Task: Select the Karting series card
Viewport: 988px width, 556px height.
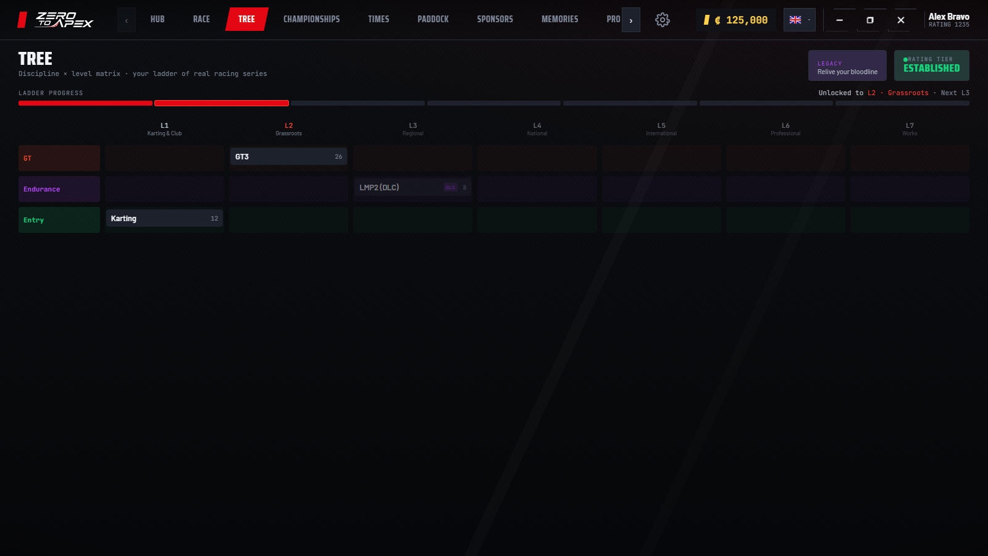Action: (164, 219)
